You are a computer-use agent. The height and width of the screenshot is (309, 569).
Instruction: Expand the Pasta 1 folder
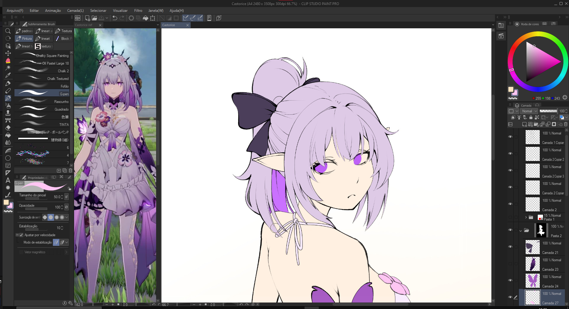[x=526, y=217]
